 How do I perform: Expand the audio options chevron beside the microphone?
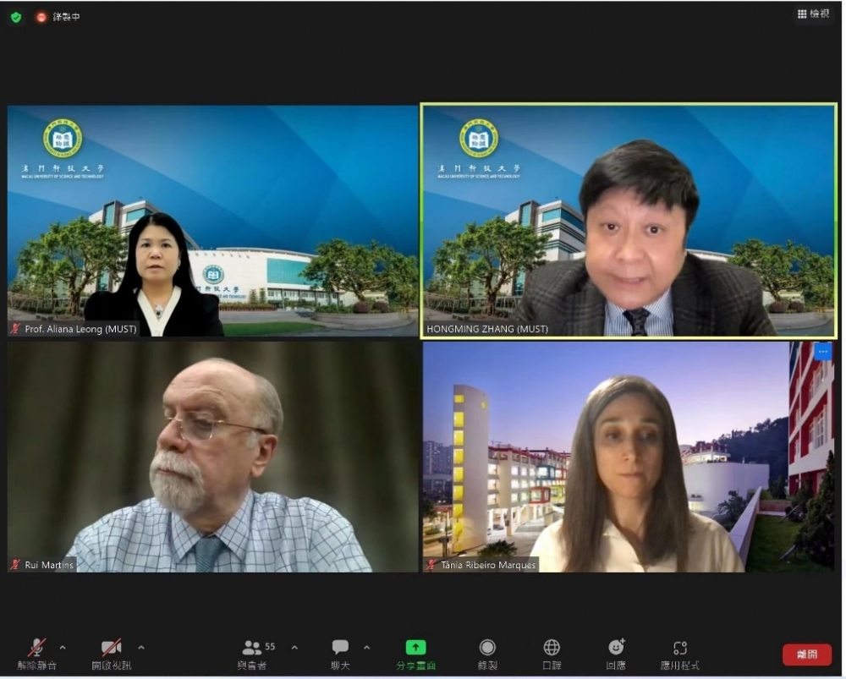click(63, 647)
